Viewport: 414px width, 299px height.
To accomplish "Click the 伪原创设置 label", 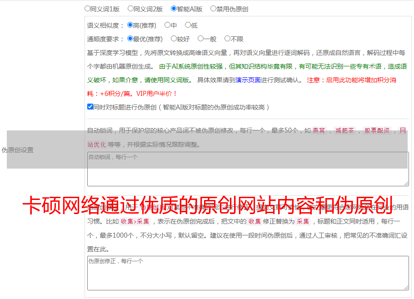I will pyautogui.click(x=18, y=150).
